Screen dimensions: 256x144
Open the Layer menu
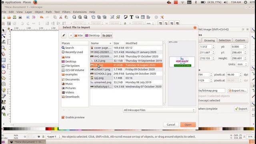pos(28,12)
